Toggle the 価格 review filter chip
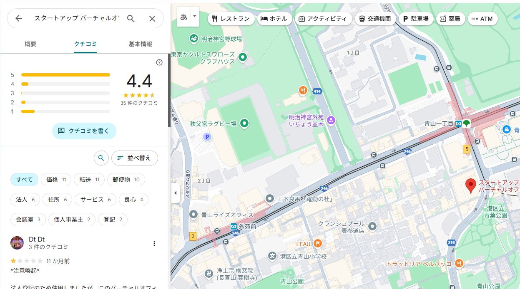The image size is (520, 289). pos(56,180)
